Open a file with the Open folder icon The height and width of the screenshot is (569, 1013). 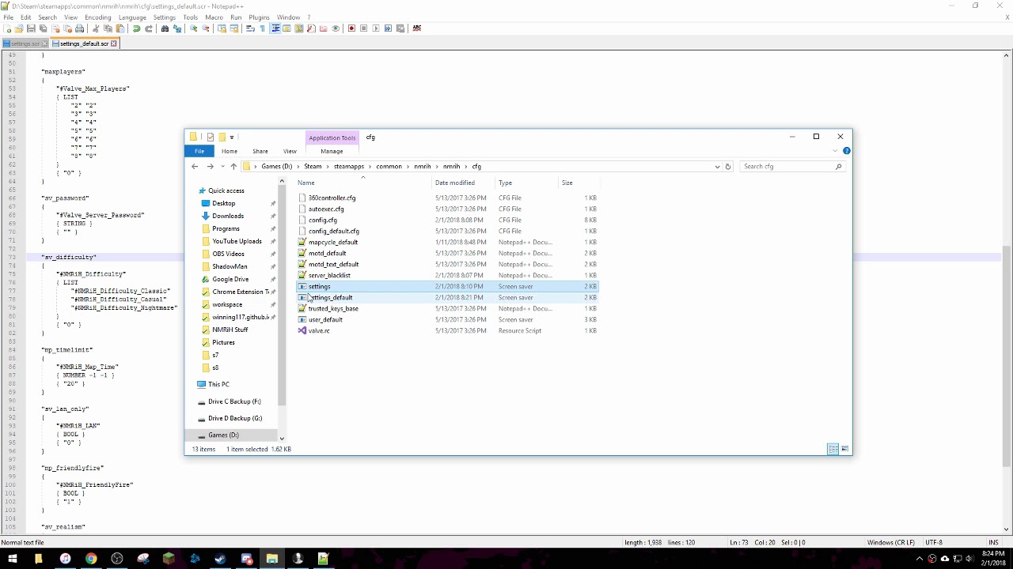tap(18, 28)
